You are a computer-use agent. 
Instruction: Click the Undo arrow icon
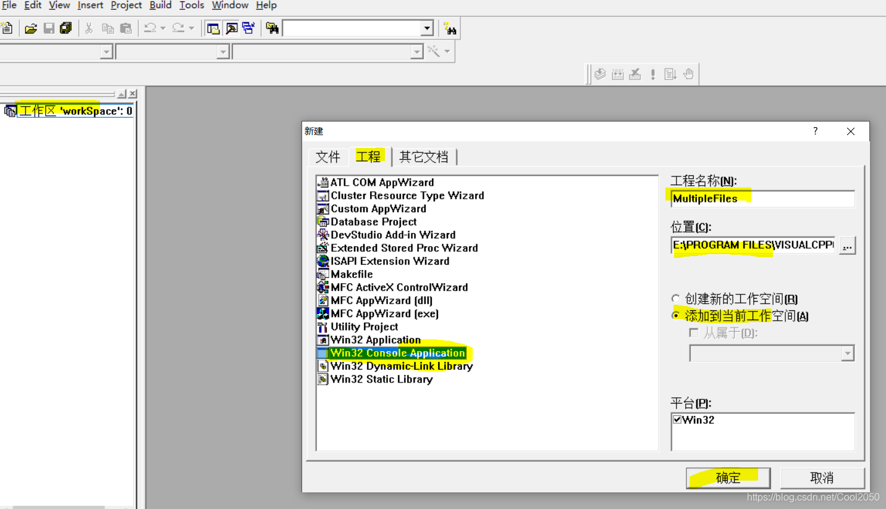click(x=150, y=28)
